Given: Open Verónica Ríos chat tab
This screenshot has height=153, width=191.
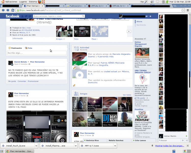Looking at the screenshot, I should pyautogui.click(x=95, y=141).
